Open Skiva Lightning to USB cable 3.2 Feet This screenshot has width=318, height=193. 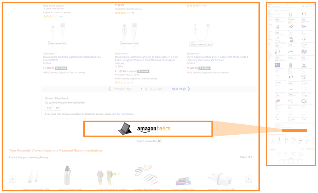point(72,58)
